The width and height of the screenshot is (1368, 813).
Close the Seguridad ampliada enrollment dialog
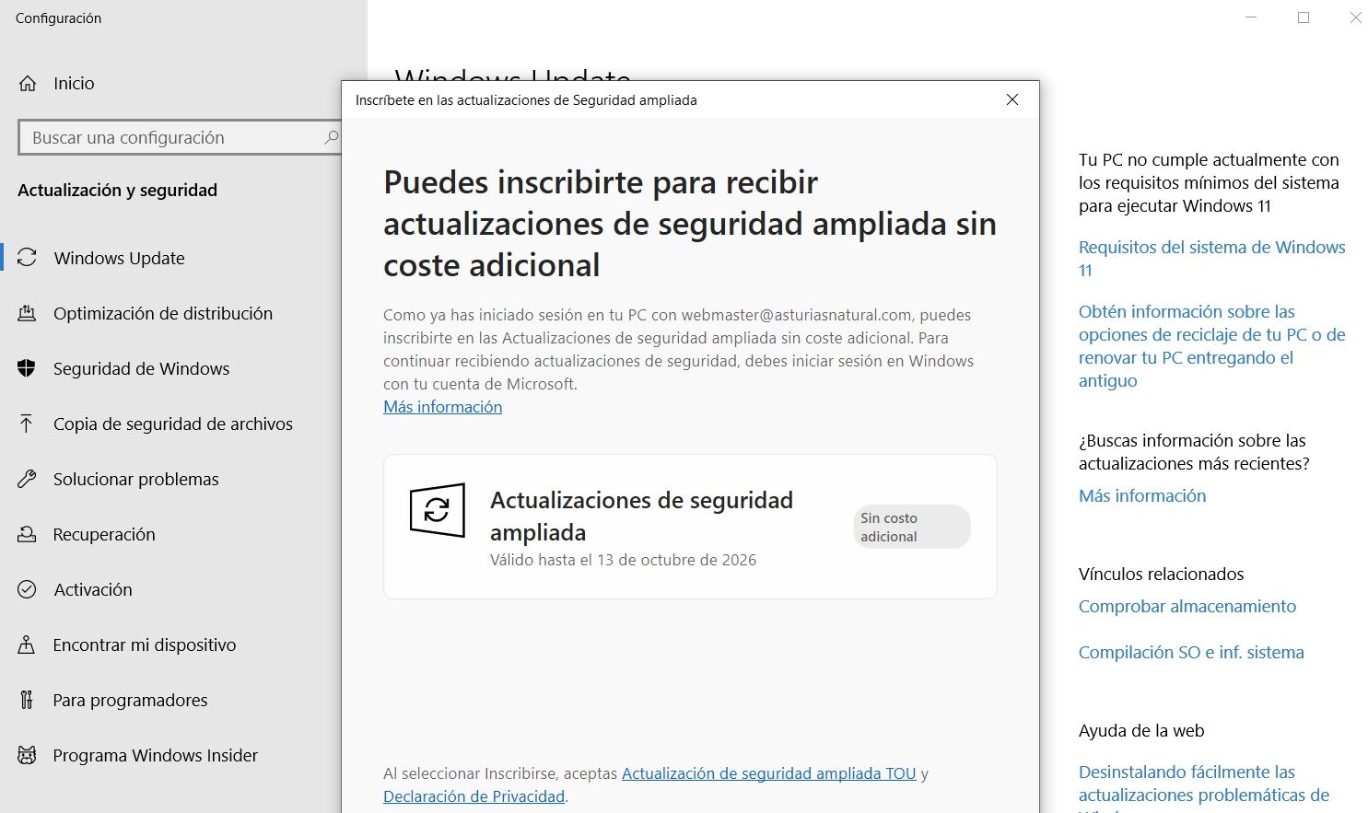point(1011,99)
